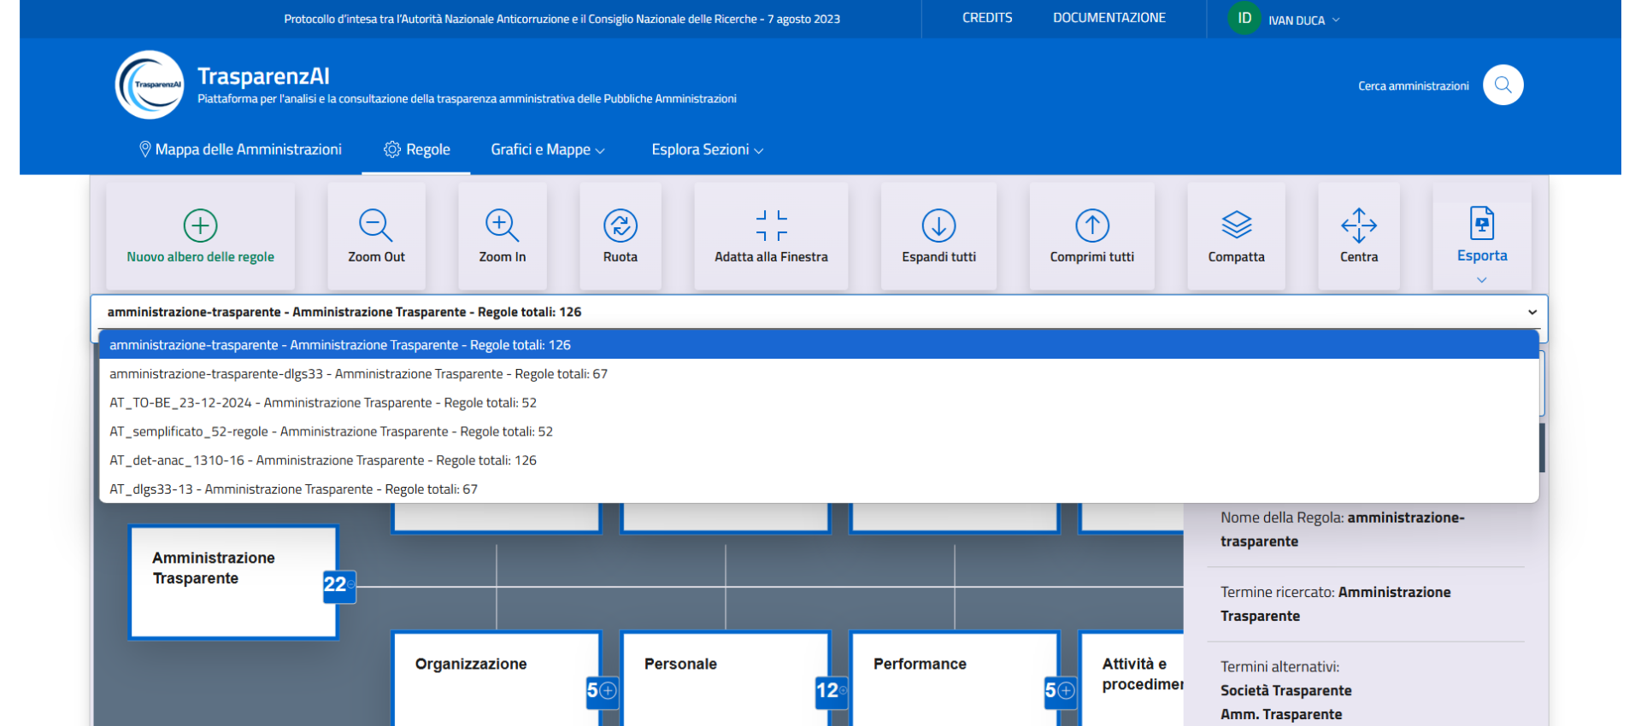Image resolution: width=1641 pixels, height=726 pixels.
Task: Expand the Esporta options chevron
Action: pyautogui.click(x=1481, y=279)
